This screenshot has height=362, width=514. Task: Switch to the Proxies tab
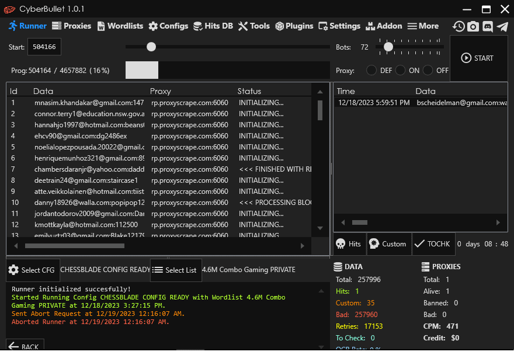tap(72, 26)
